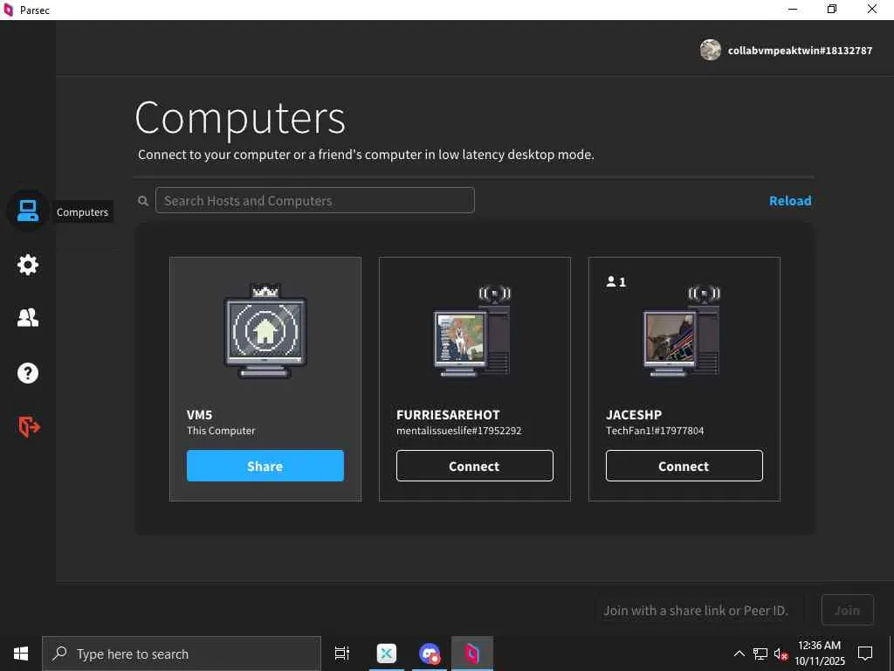Click the network tray icon
Viewport: 894px width, 671px height.
pos(760,654)
